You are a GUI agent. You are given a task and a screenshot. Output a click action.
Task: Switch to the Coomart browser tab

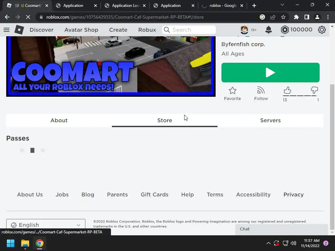pos(27,6)
